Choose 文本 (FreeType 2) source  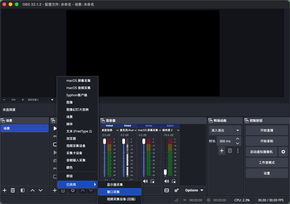pyautogui.click(x=78, y=131)
